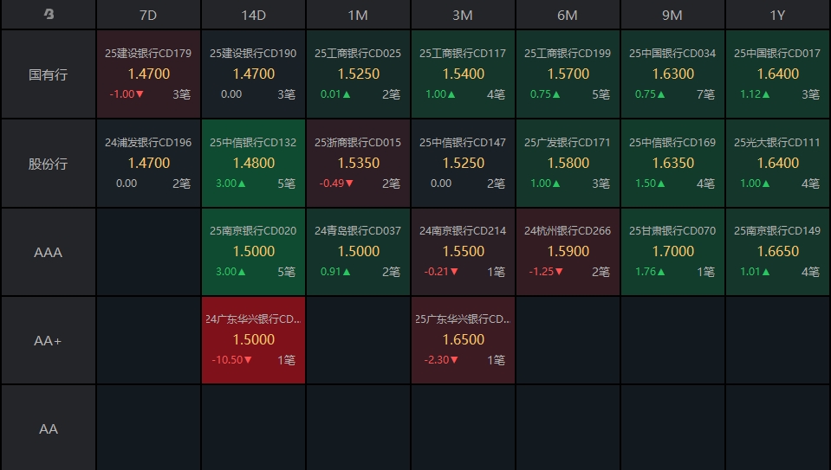Viewport: 831px width, 470px height.
Task: Click the AAA row header
Action: (49, 252)
